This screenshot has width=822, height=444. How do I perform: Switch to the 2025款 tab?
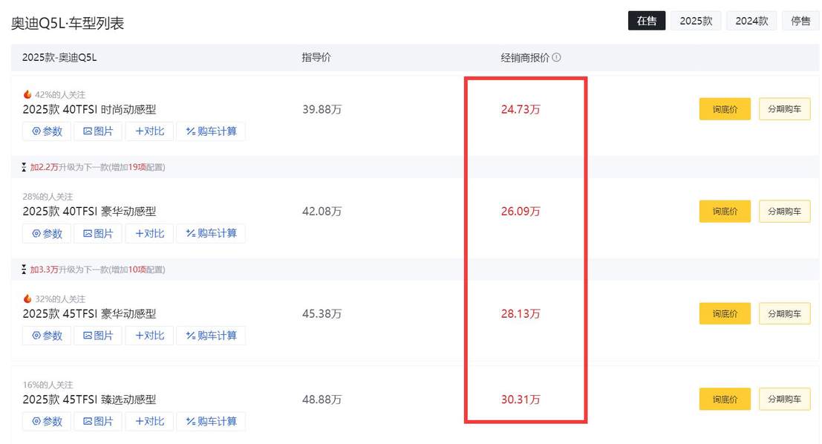pyautogui.click(x=696, y=21)
